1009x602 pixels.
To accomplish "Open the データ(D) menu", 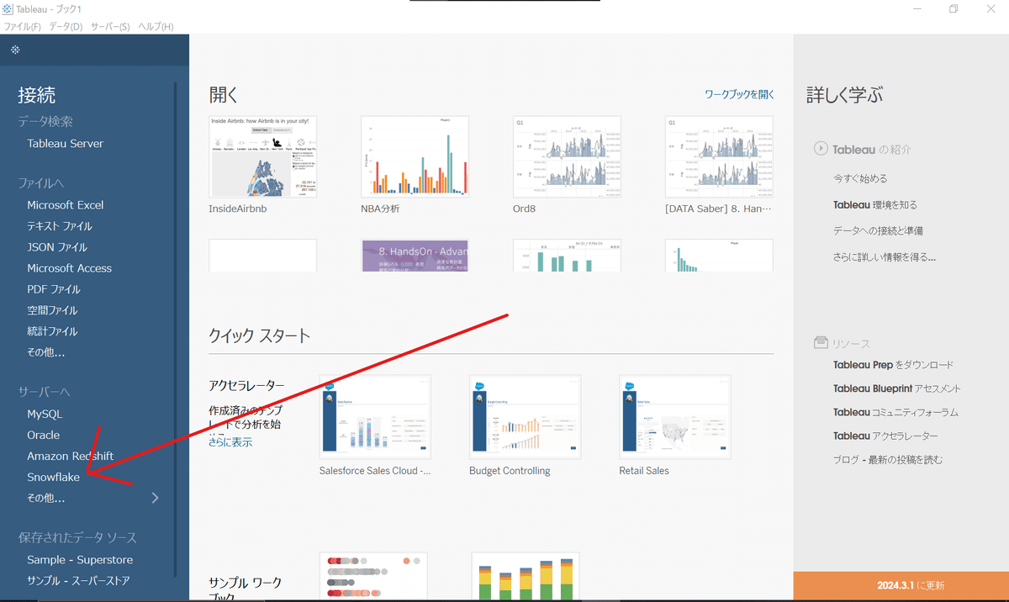I will click(66, 27).
